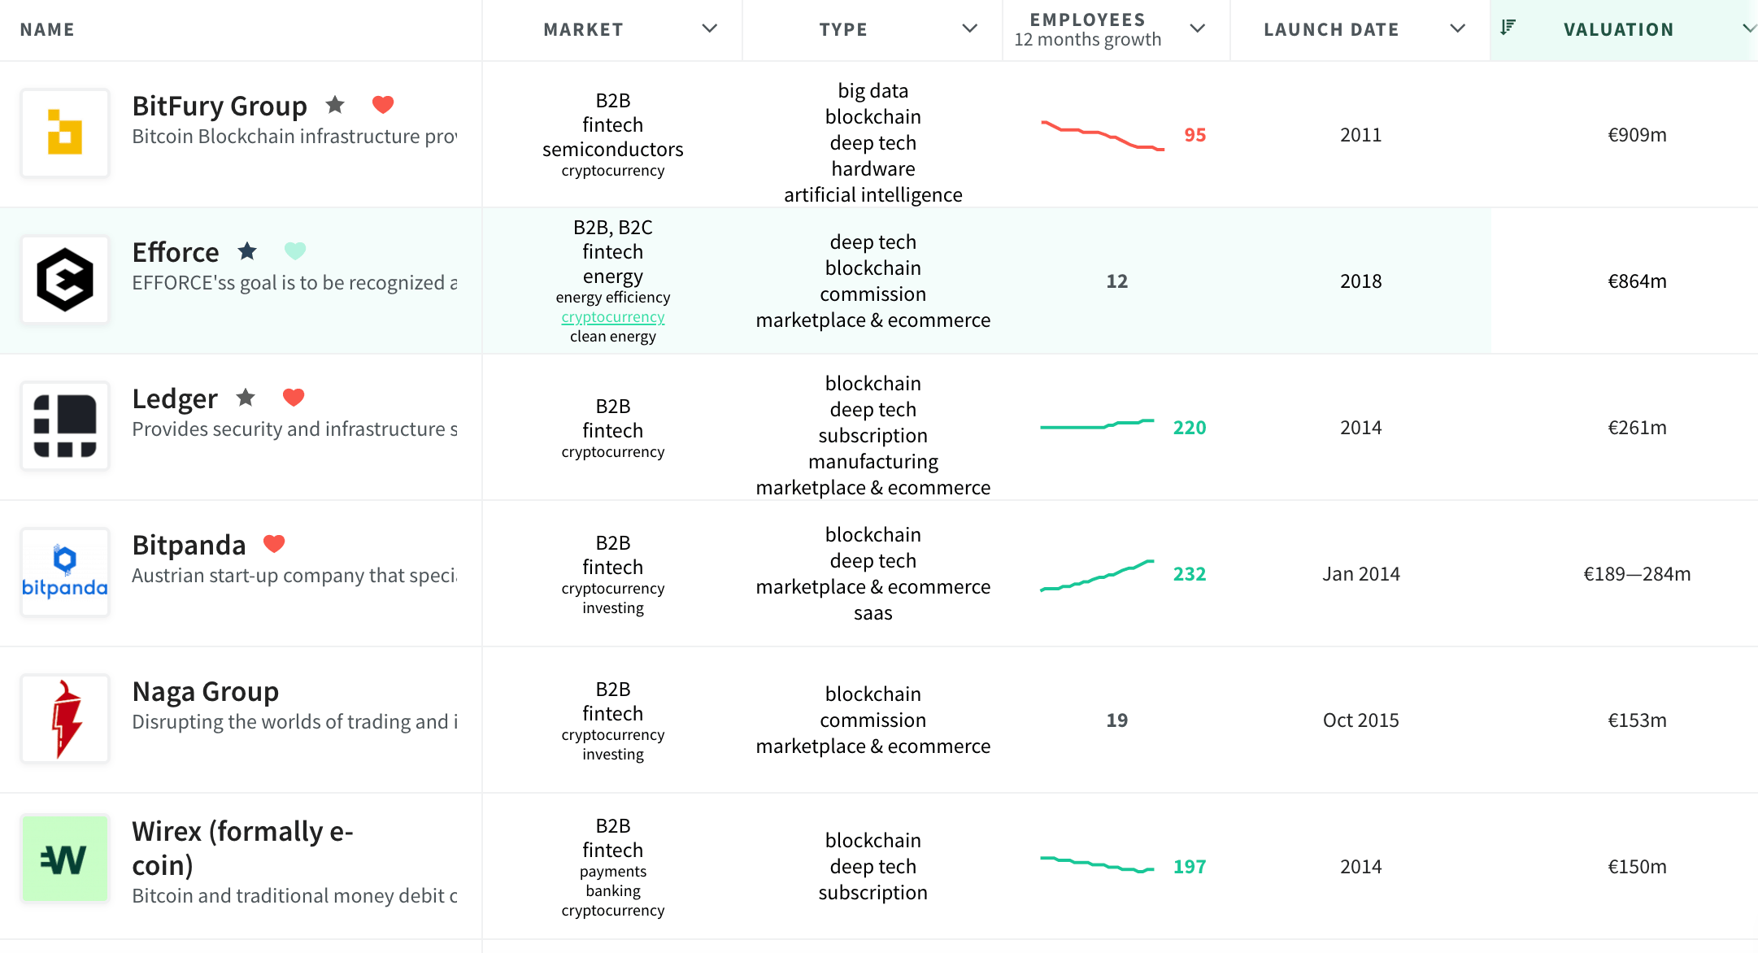Expand the Type column filter dropdown
The image size is (1758, 953).
click(x=969, y=29)
